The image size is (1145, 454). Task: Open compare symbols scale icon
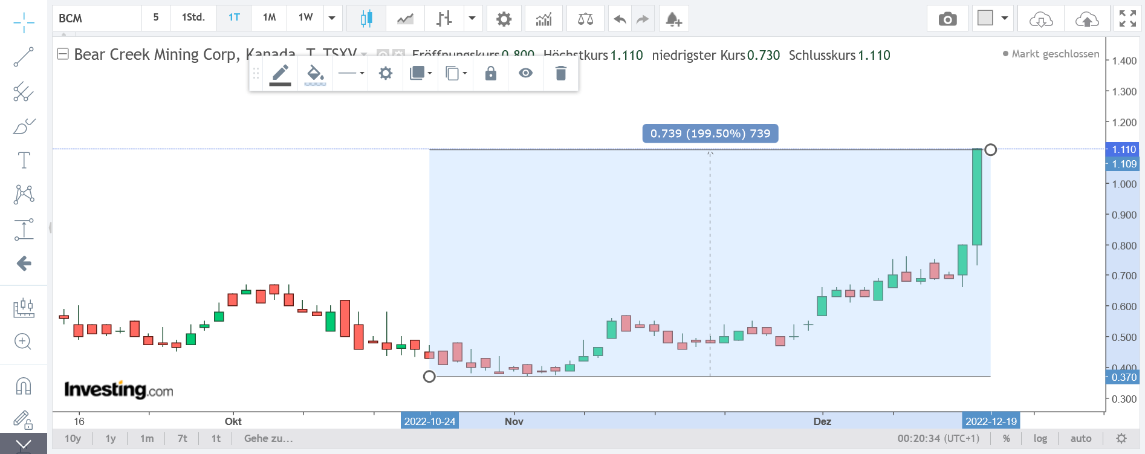click(585, 19)
